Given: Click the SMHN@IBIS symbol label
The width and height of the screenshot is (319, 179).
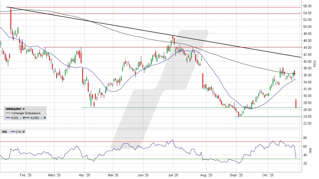Looking at the screenshot, I should click(13, 109).
